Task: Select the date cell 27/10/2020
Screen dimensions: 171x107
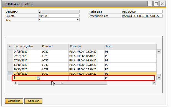Action: click(x=27, y=74)
